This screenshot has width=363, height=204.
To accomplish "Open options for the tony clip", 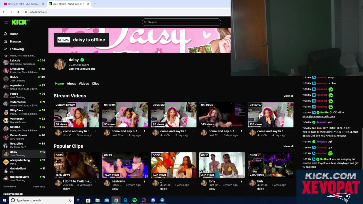I will pos(241,181).
